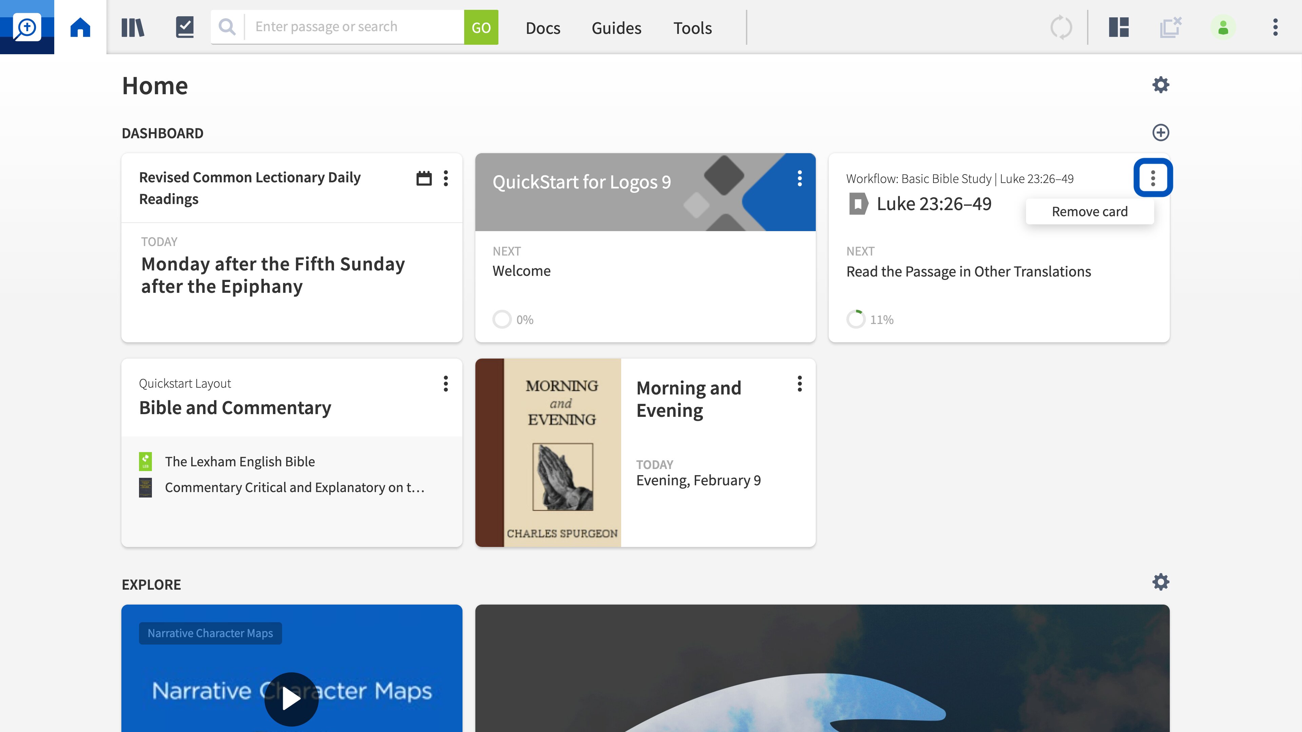Open the Factbook checkmark icon
Viewport: 1302px width, 732px height.
[184, 27]
